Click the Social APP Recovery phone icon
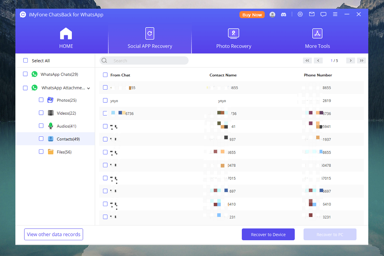The image size is (384, 256). 150,33
